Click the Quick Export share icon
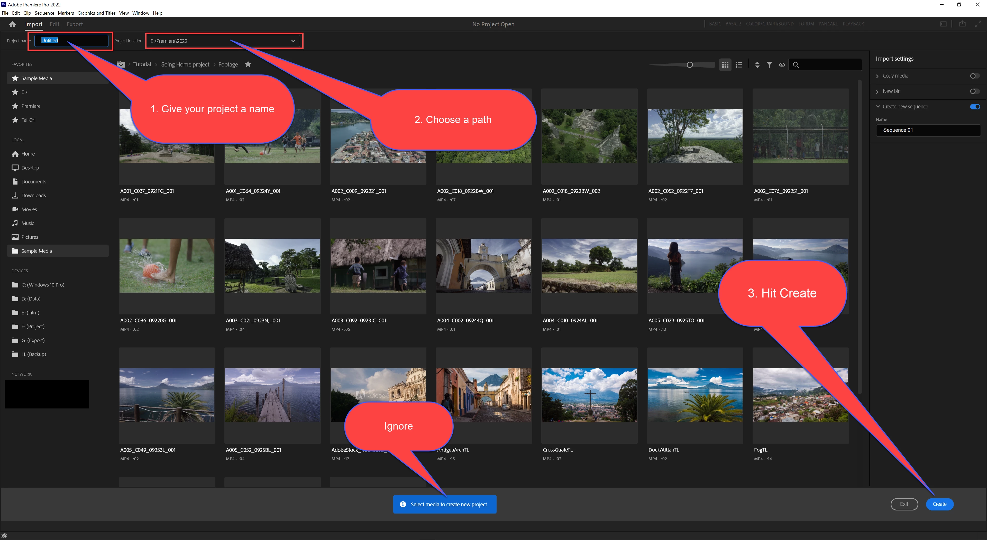This screenshot has height=540, width=987. pos(962,24)
